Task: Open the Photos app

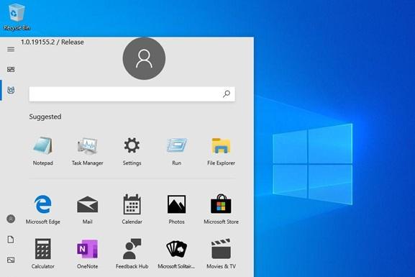Action: tap(176, 209)
